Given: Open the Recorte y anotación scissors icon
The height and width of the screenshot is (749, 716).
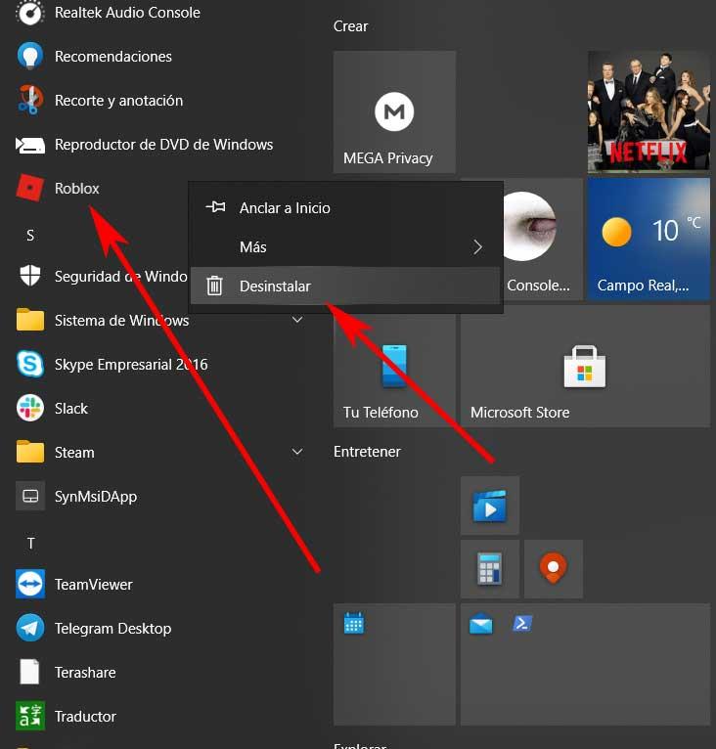Looking at the screenshot, I should pyautogui.click(x=30, y=101).
